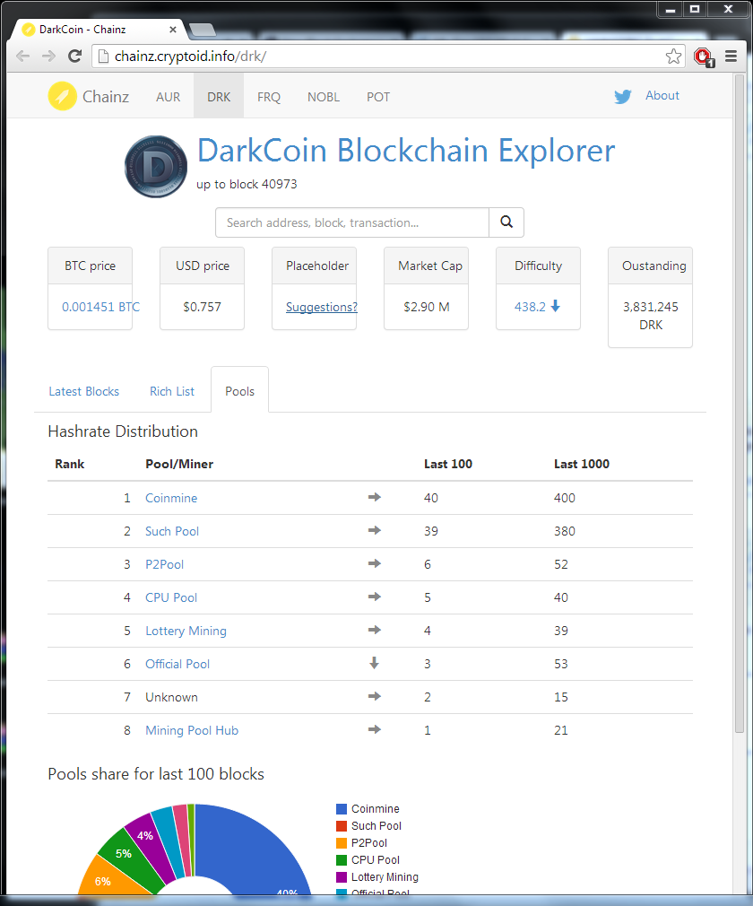Viewport: 753px width, 906px height.
Task: Open the red ad-blocker extension icon
Action: point(704,57)
